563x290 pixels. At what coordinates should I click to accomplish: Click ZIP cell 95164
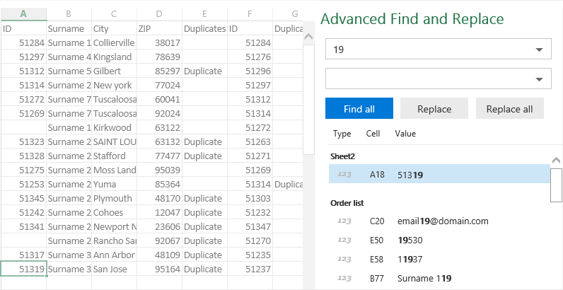point(159,269)
